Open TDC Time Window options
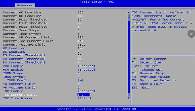Screen dimensions: 195x111 [x=84, y=98]
